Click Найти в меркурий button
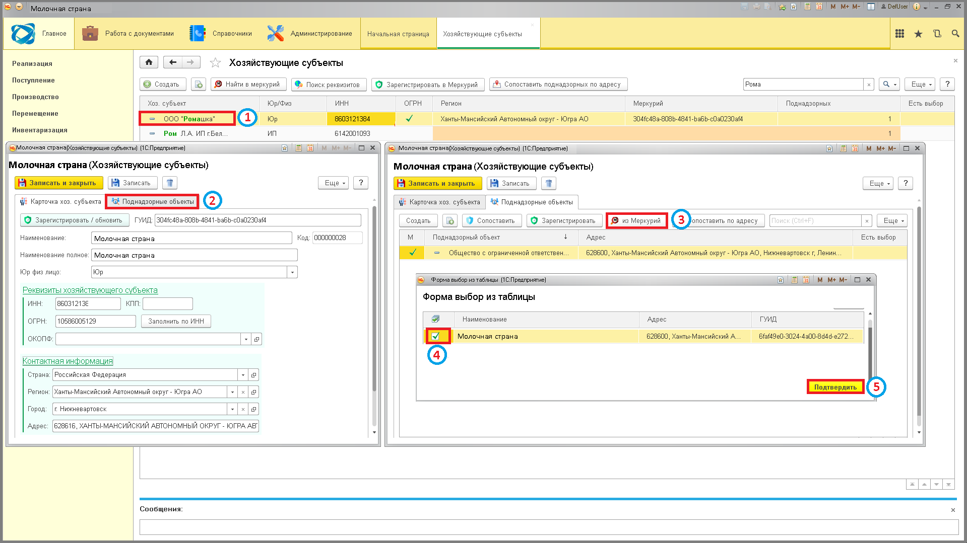This screenshot has width=967, height=543. click(248, 85)
